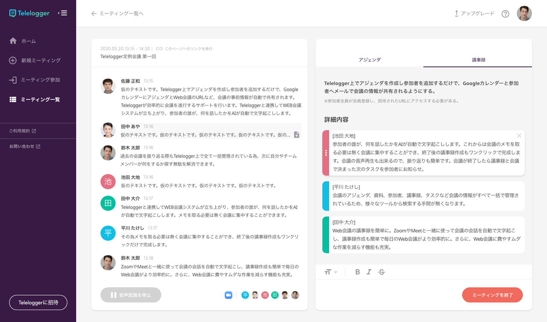Click the Zoom camera icon
Viewport: 547px width, 322px height.
click(x=228, y=295)
